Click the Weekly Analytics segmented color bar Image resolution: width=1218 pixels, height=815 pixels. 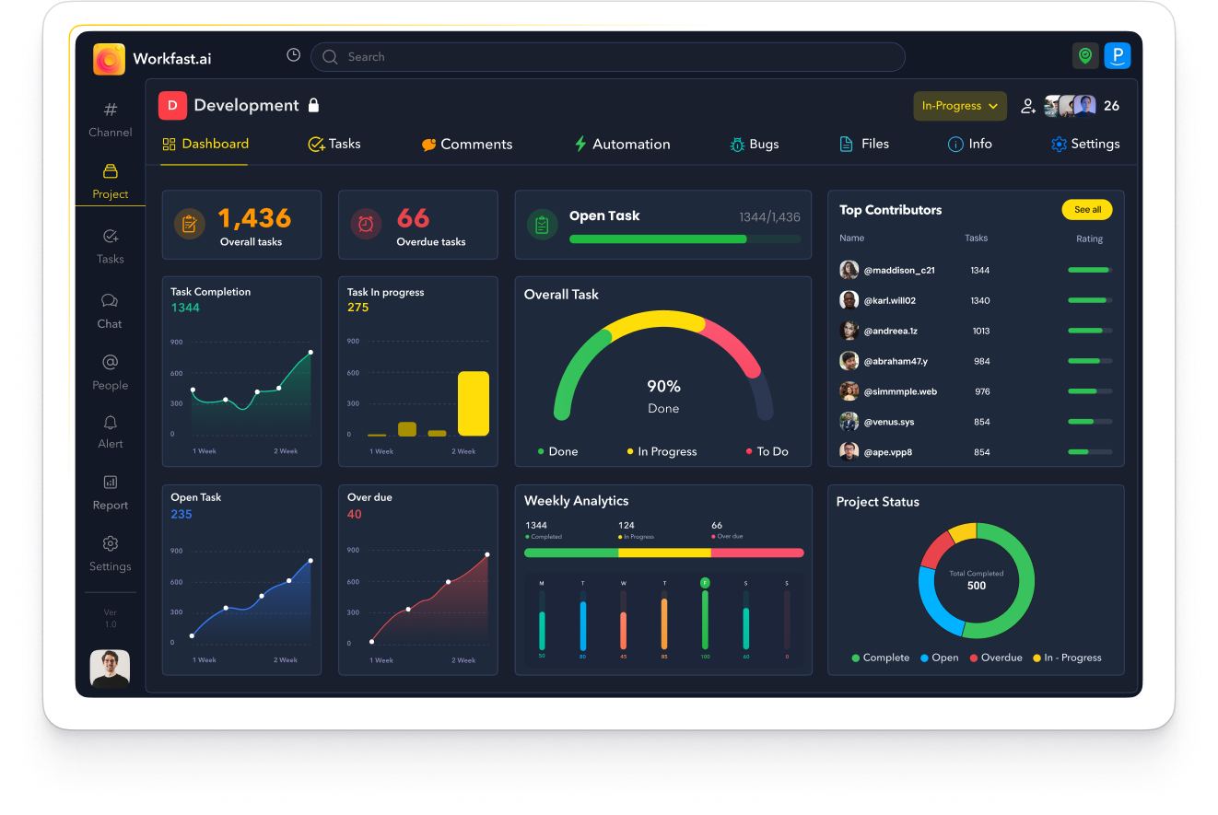pyautogui.click(x=663, y=553)
